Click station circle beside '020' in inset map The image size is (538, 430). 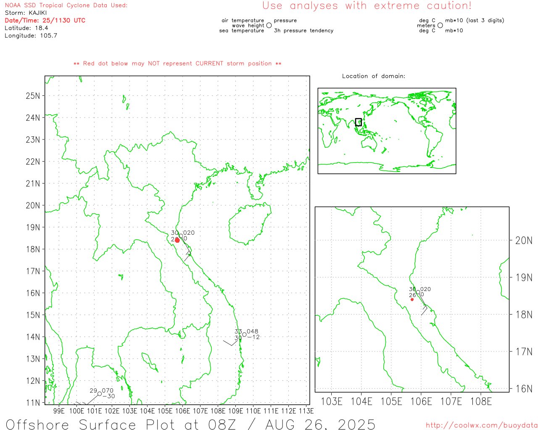418,292
